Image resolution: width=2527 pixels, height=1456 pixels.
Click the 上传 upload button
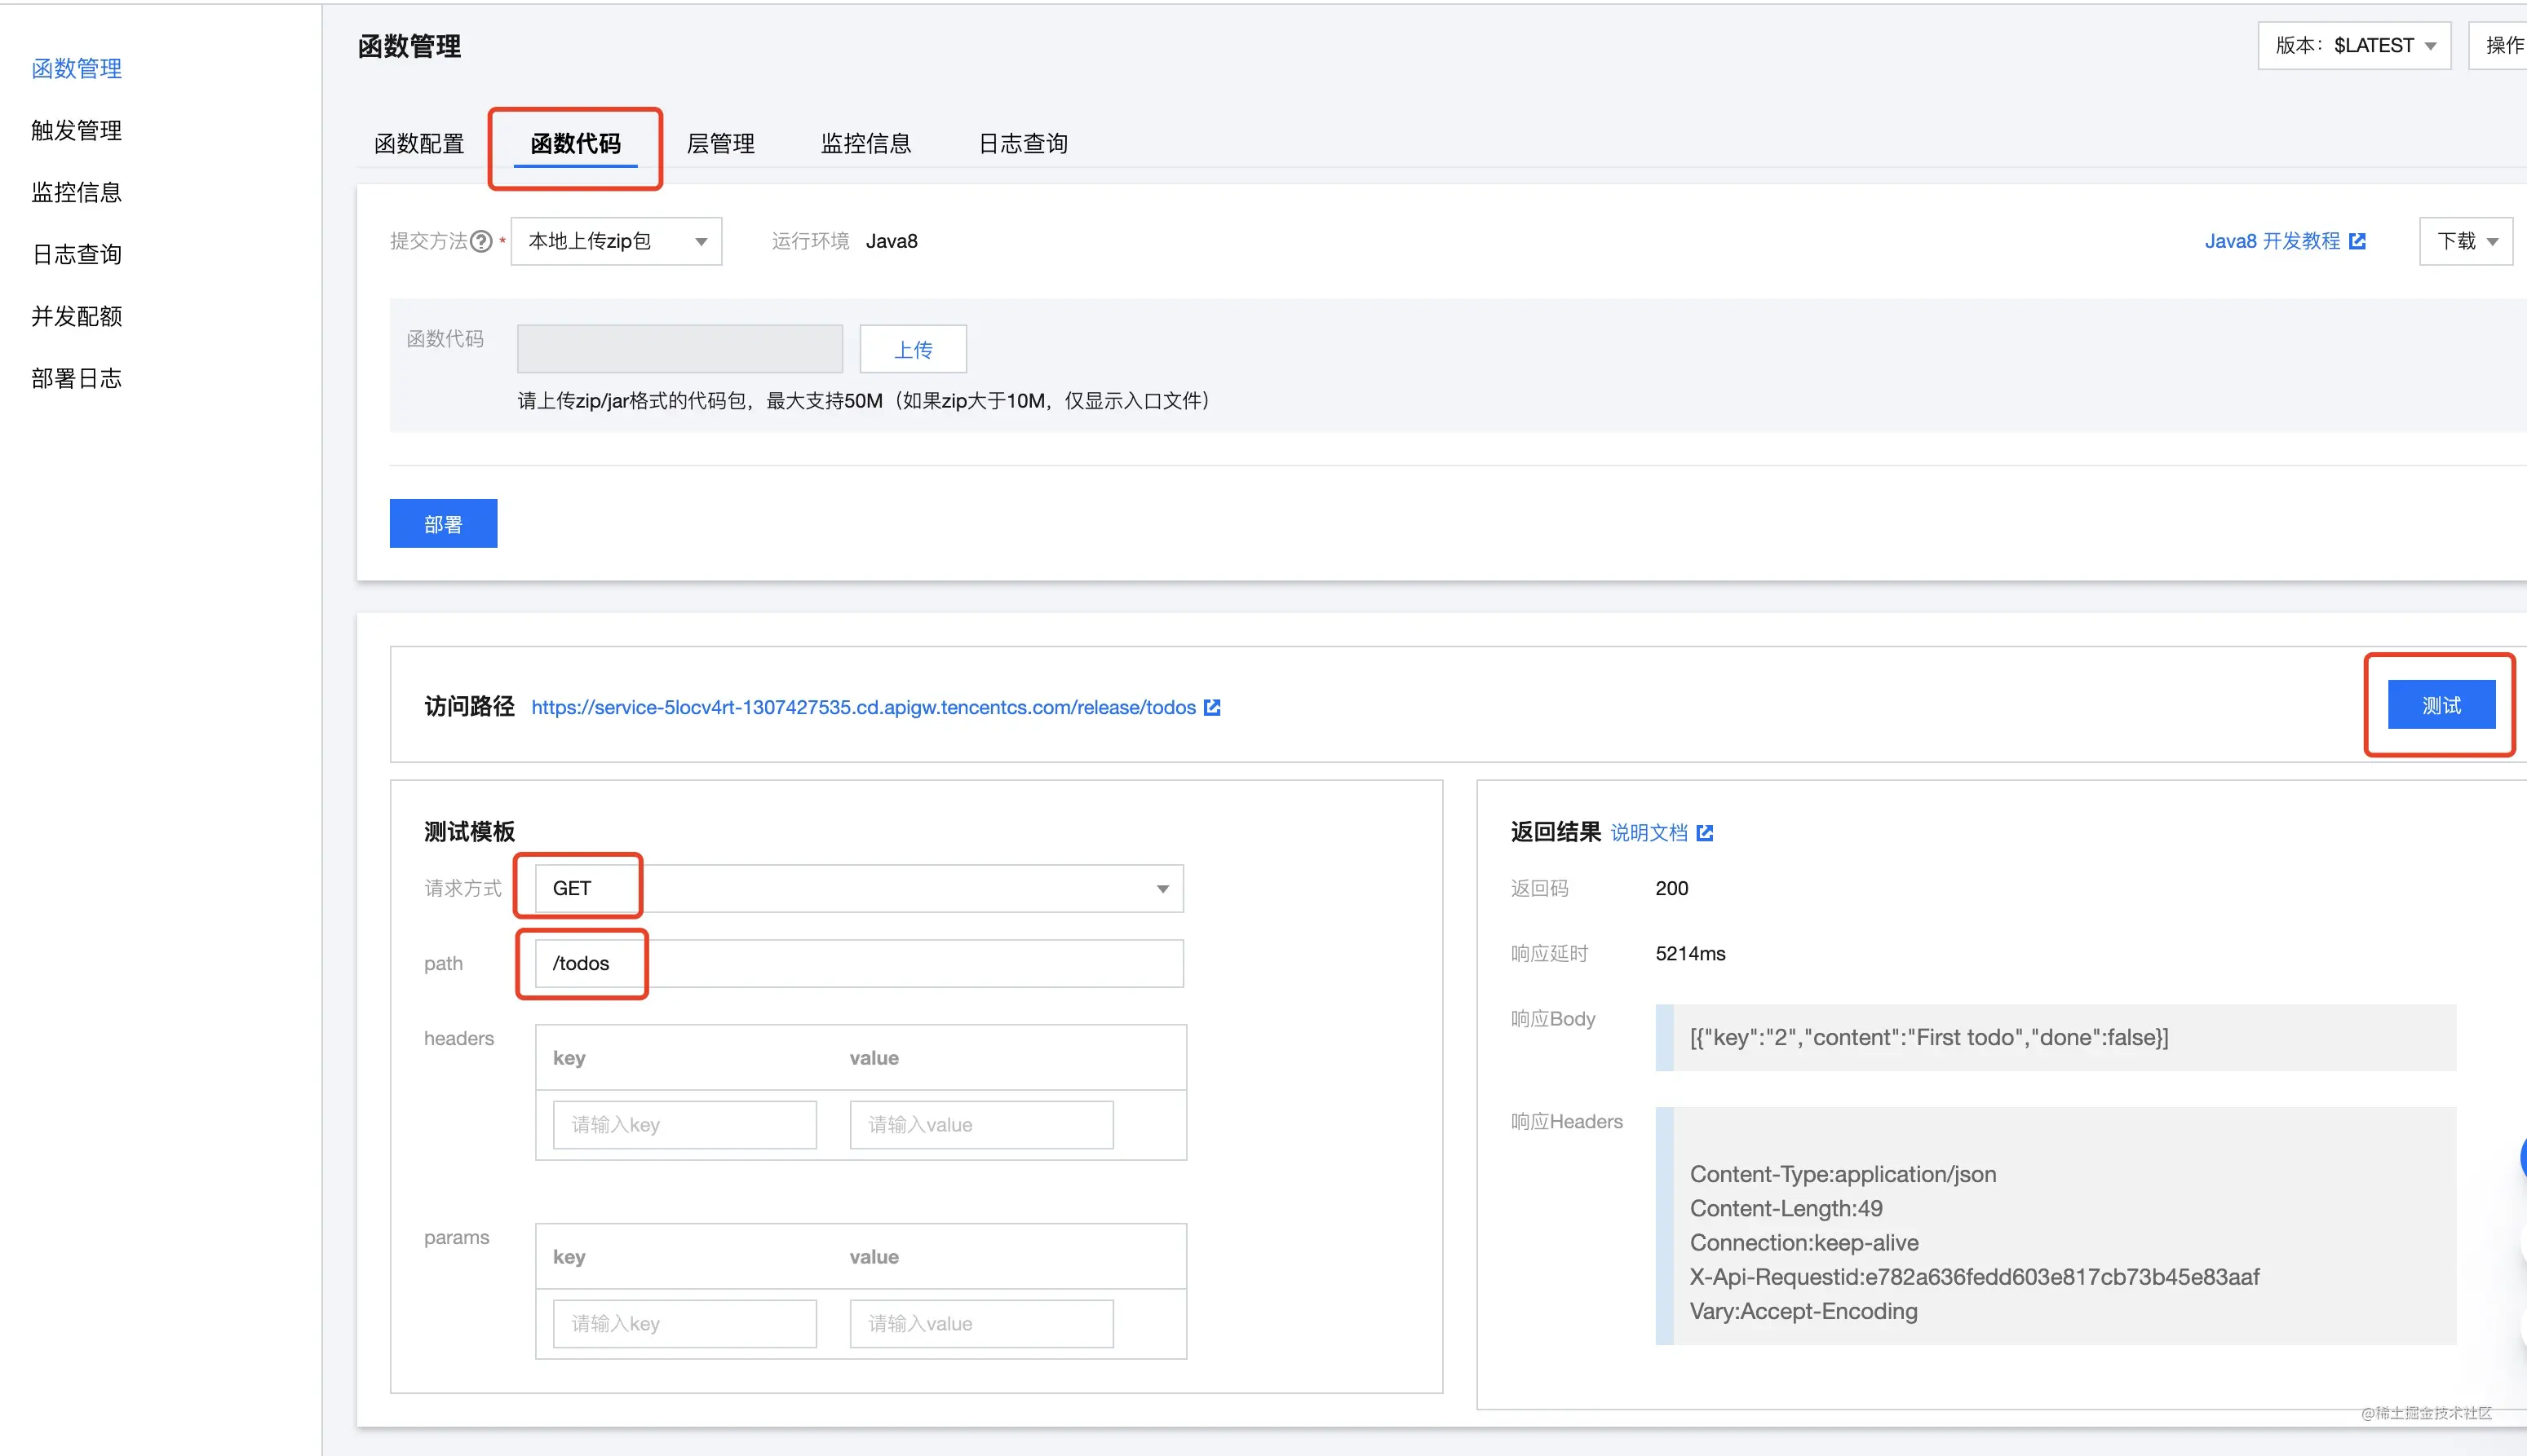(x=914, y=349)
